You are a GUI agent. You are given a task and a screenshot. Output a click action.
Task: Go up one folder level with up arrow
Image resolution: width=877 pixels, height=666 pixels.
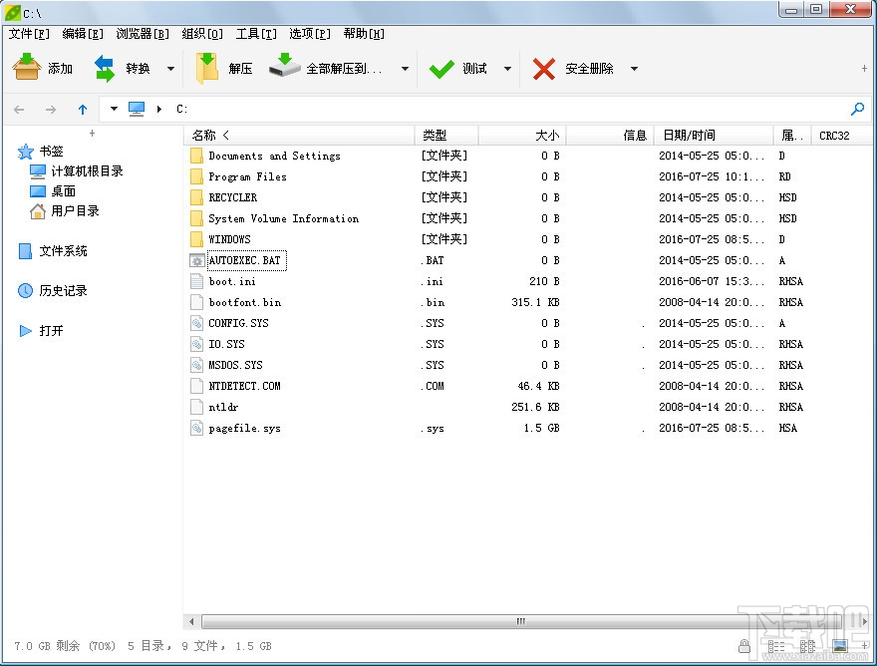83,109
